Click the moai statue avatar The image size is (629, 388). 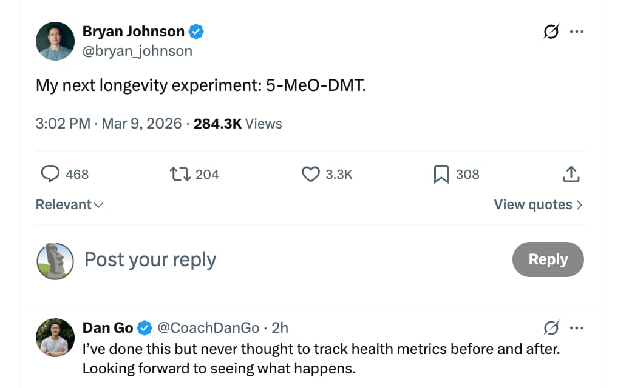tap(55, 261)
